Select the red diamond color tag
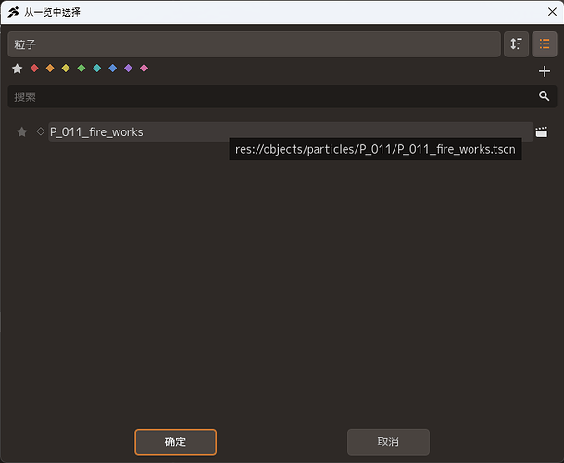564x463 pixels. (x=34, y=68)
